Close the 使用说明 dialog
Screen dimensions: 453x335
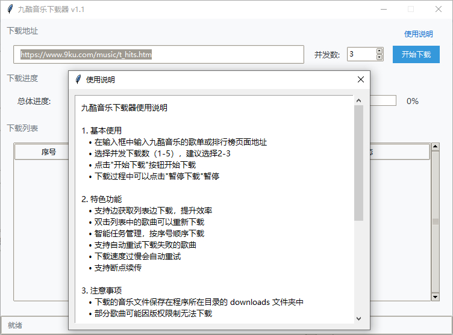coord(360,79)
